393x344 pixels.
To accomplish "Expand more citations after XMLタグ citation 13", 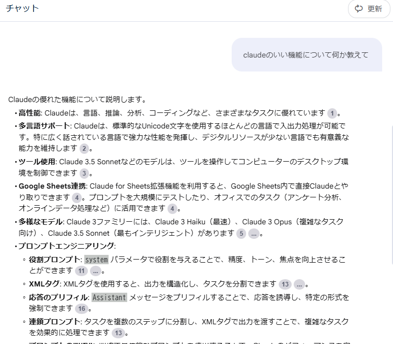I will point(299,284).
